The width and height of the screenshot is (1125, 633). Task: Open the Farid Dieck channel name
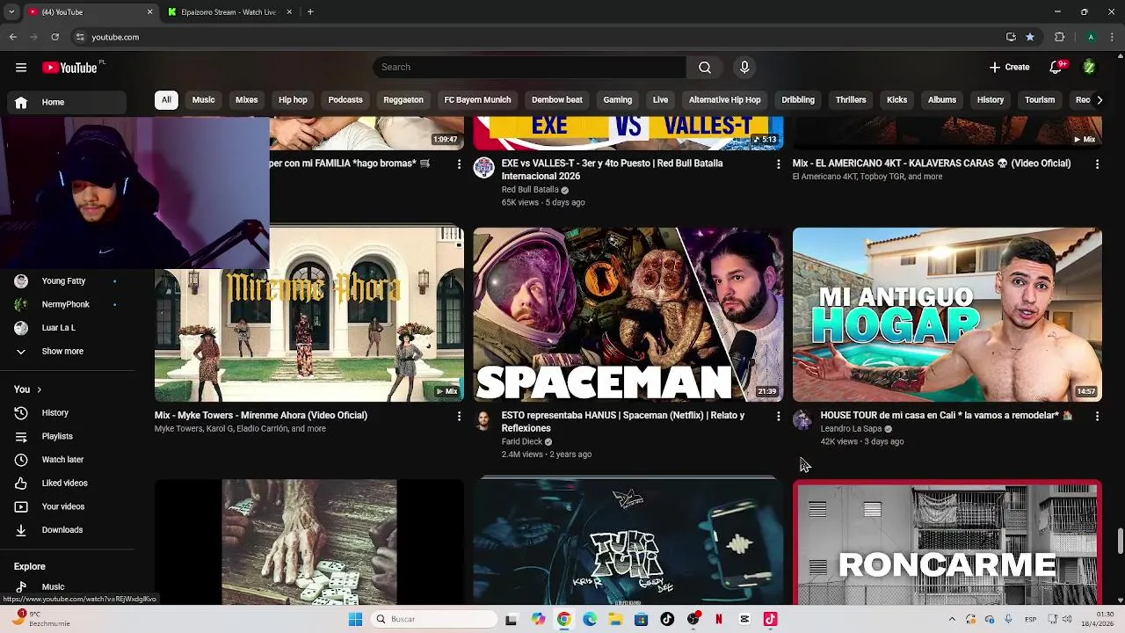pyautogui.click(x=522, y=442)
